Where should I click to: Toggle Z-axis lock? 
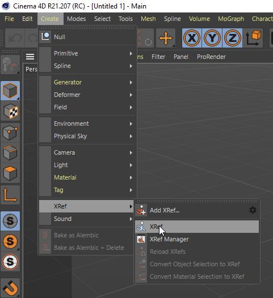(x=232, y=38)
